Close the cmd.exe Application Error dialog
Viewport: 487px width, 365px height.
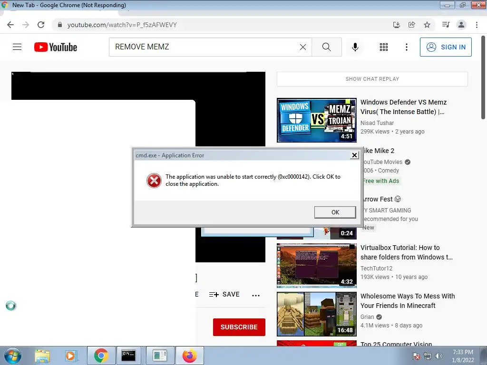tap(354, 155)
